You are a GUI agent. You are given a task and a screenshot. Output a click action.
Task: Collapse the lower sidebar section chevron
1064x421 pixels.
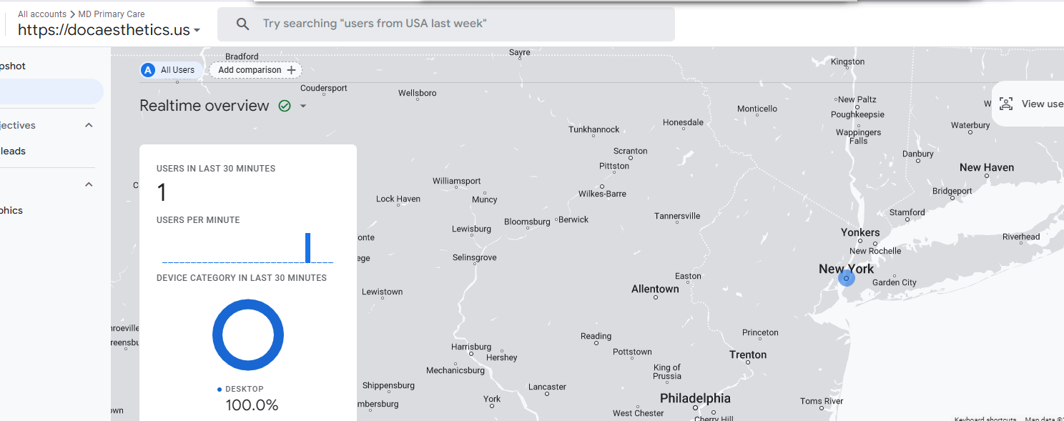coord(89,184)
